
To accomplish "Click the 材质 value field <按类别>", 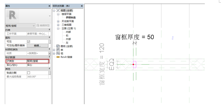I will [38, 53].
